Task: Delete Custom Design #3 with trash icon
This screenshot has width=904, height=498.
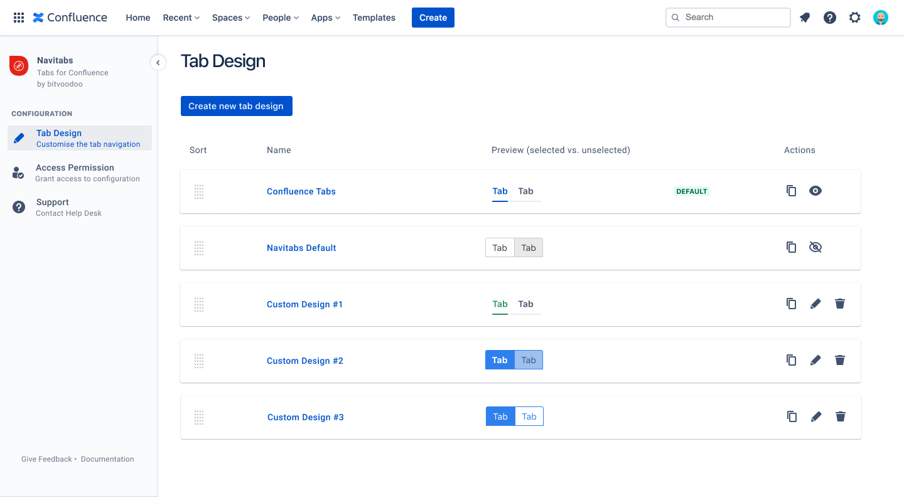Action: (841, 416)
